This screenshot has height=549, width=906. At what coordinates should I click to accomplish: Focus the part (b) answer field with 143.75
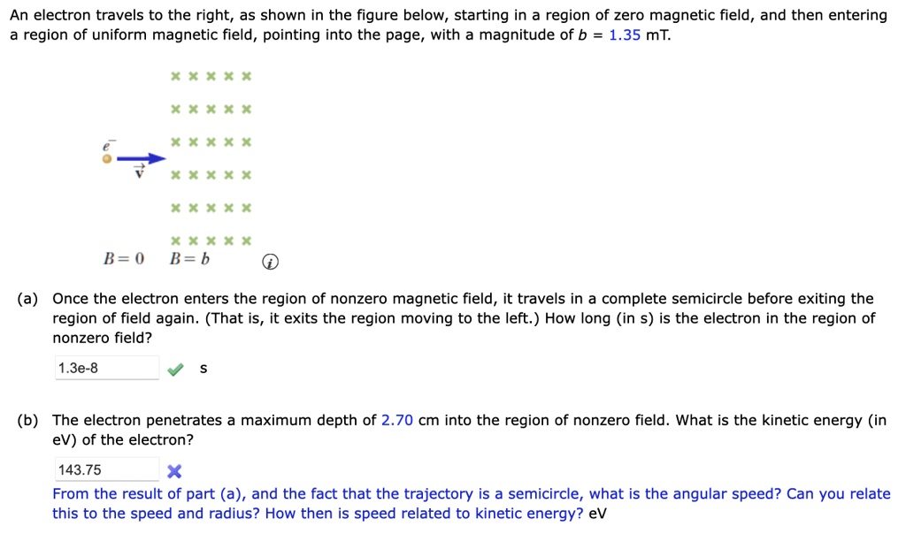coord(106,469)
